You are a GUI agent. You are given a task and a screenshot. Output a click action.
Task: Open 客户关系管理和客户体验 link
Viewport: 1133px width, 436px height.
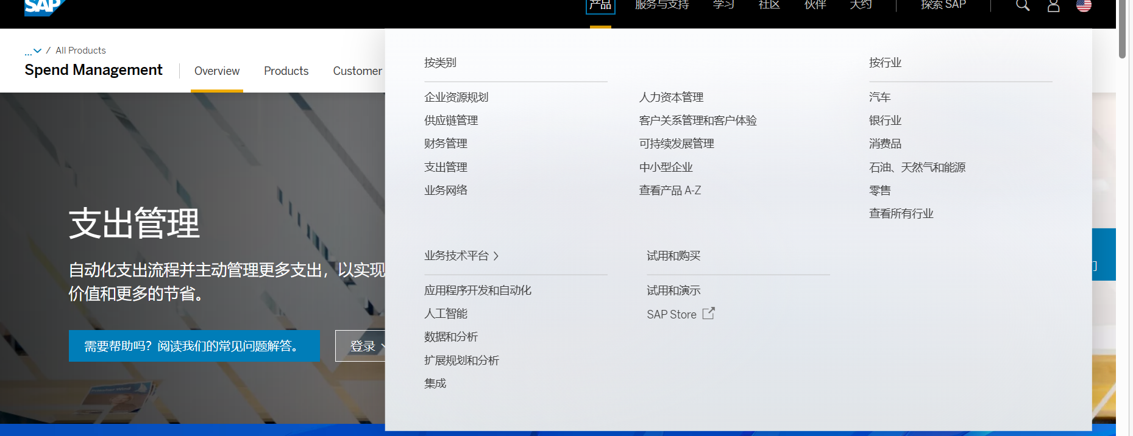pyautogui.click(x=698, y=121)
